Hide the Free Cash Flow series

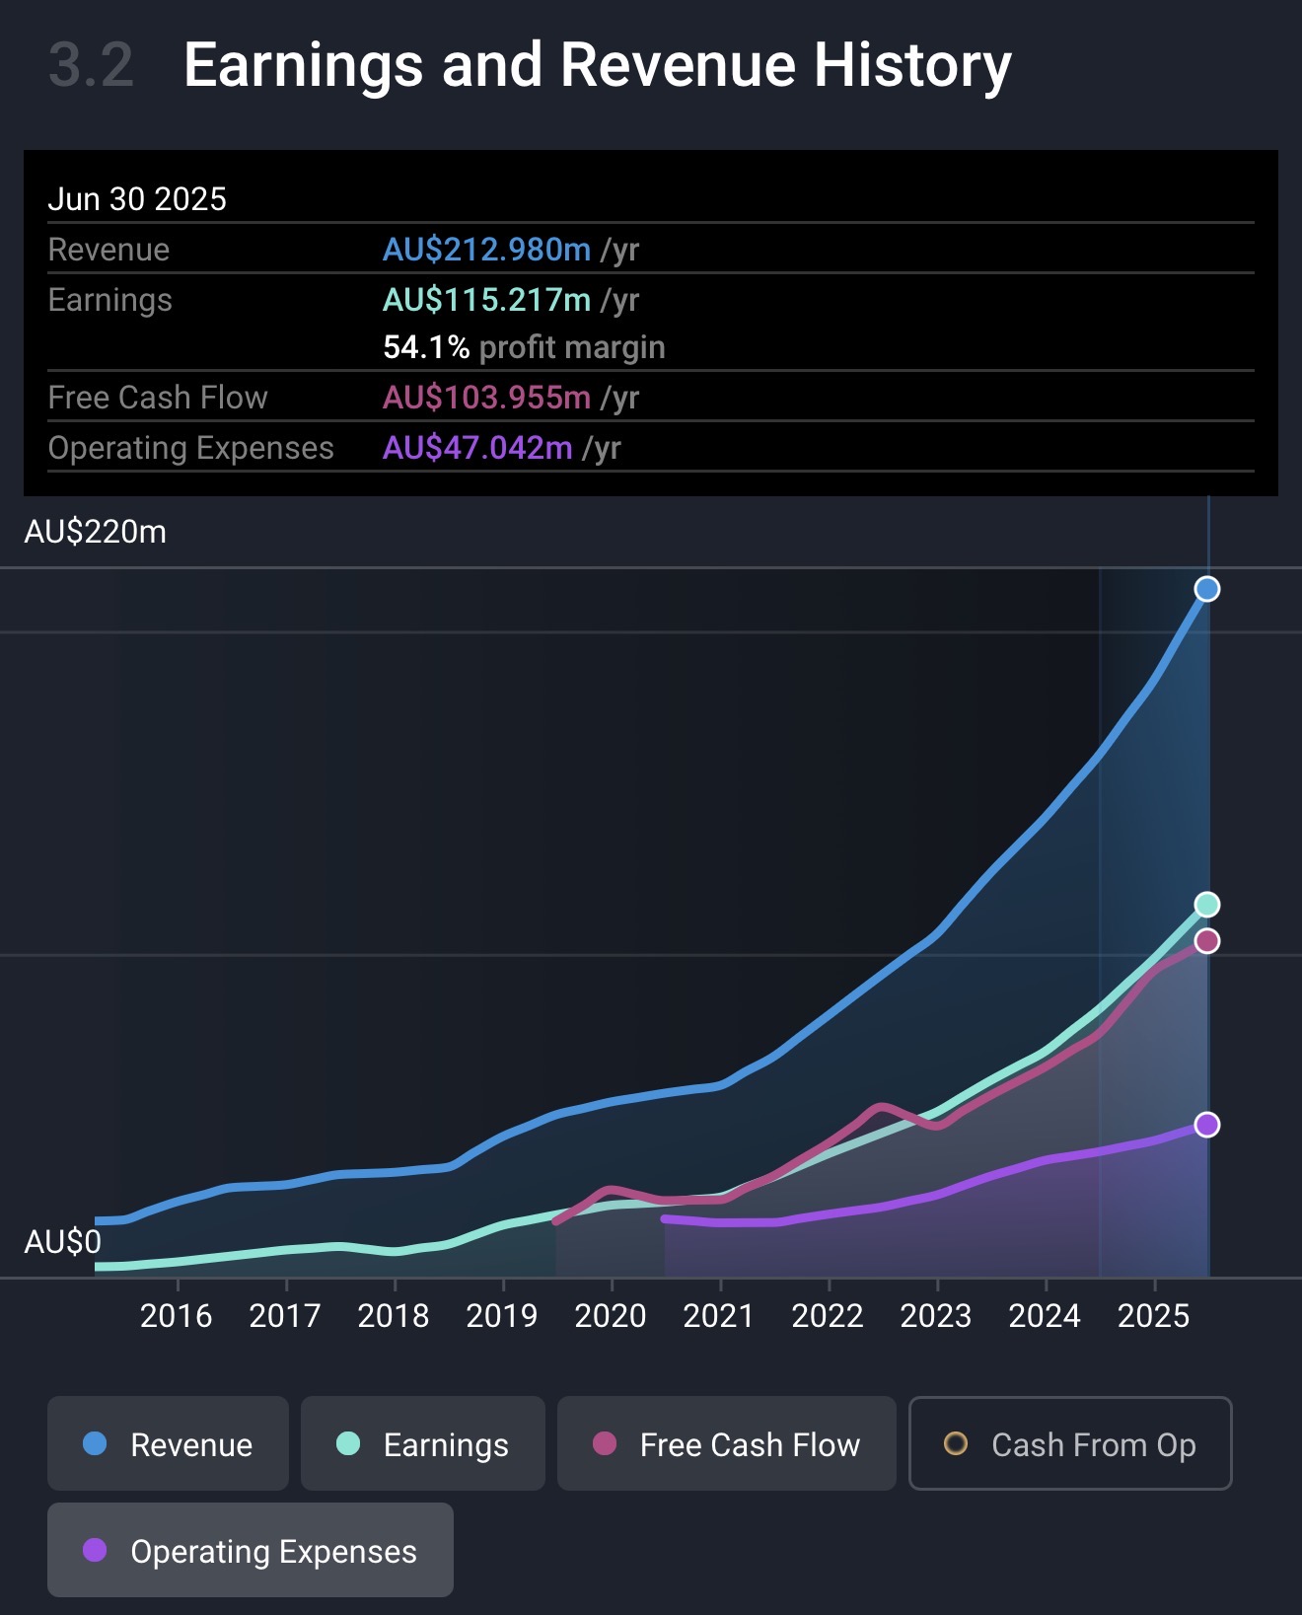pyautogui.click(x=726, y=1444)
